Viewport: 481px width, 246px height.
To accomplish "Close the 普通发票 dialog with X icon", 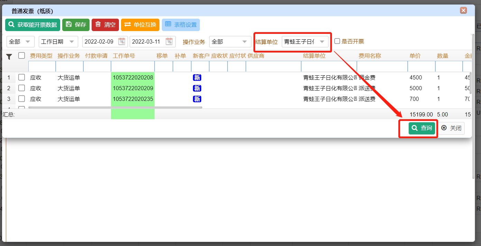I will 463,10.
